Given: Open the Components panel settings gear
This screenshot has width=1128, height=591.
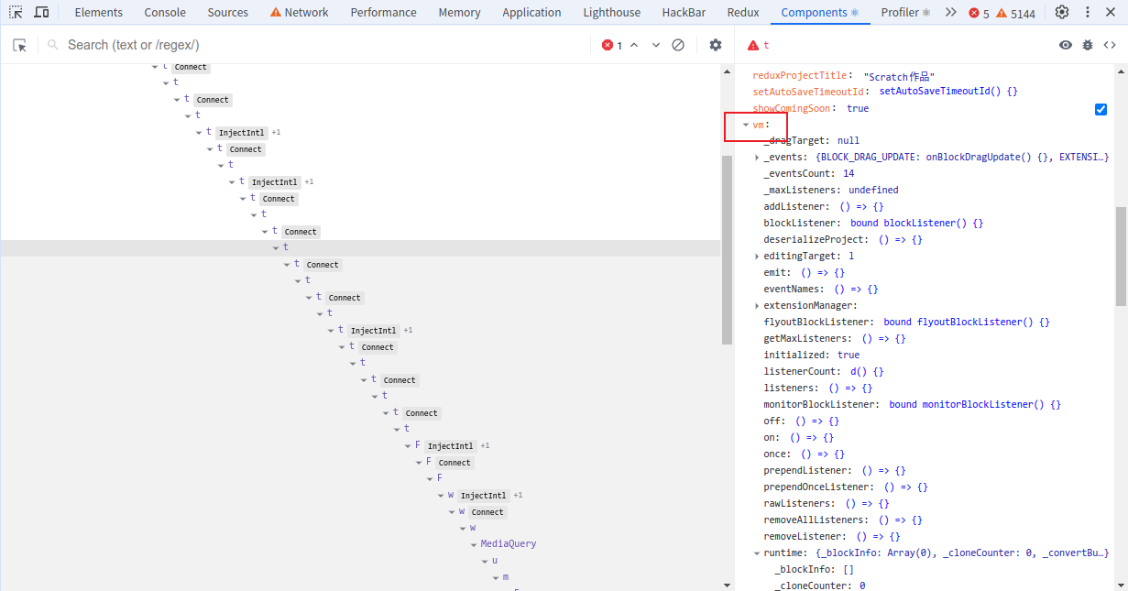Looking at the screenshot, I should tap(717, 44).
